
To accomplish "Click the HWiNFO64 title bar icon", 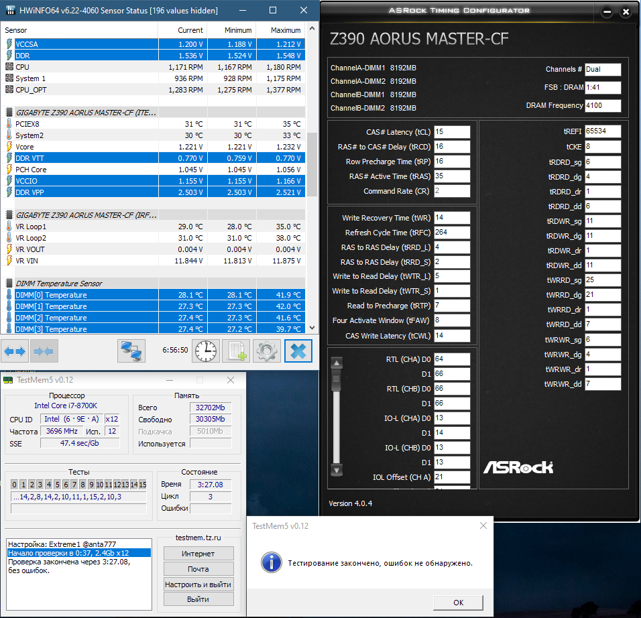I will coord(10,10).
